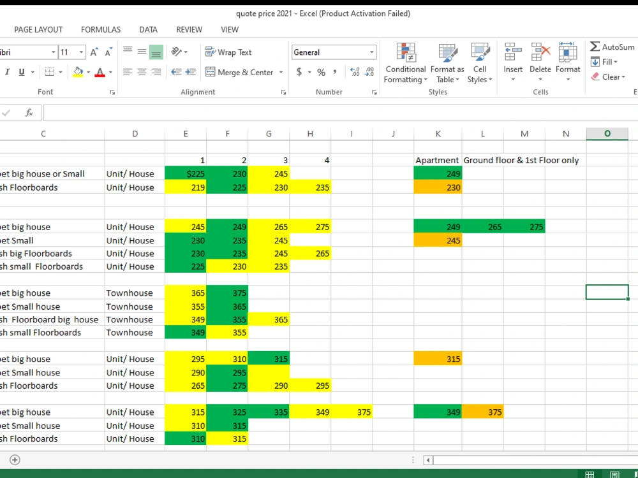Open Font dialog launcher
Image resolution: width=638 pixels, height=478 pixels.
[x=112, y=92]
